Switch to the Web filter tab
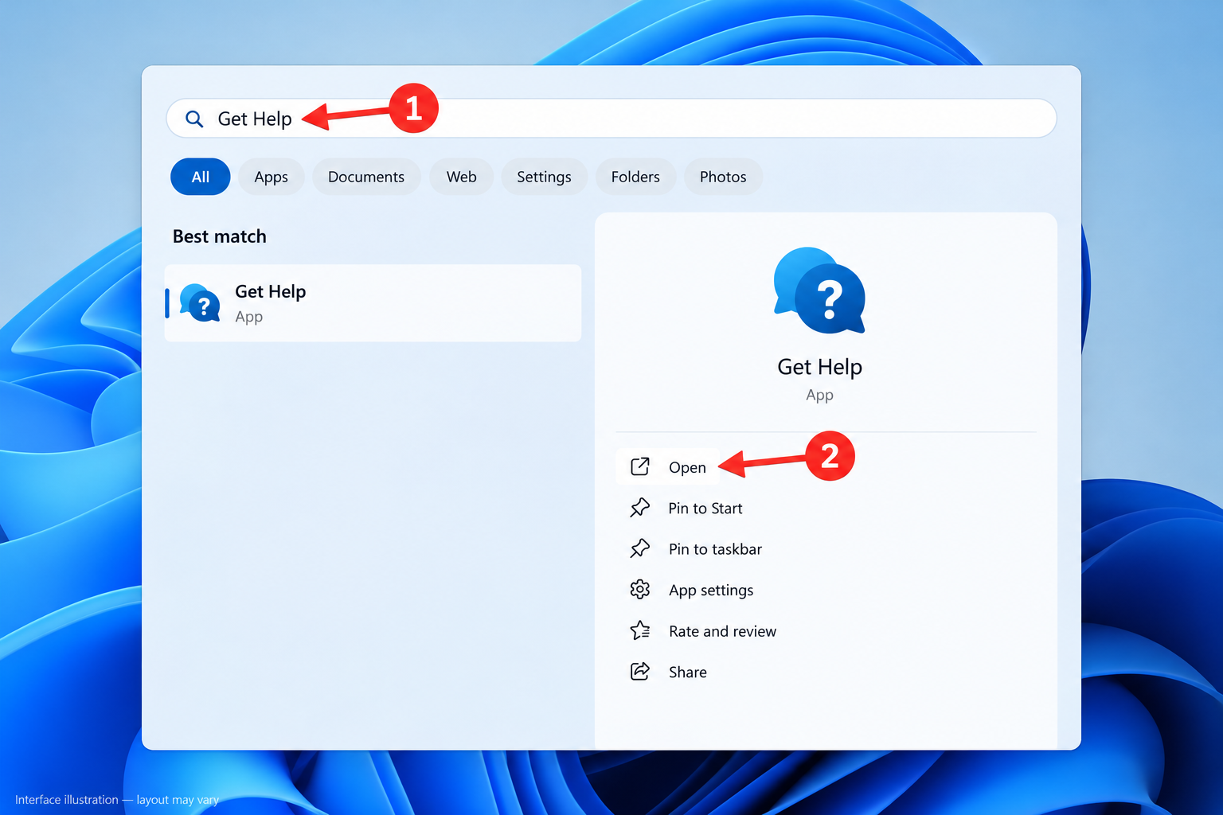The height and width of the screenshot is (815, 1223). 462,177
